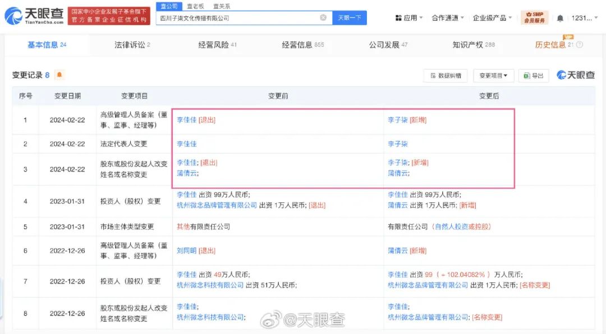
Task: Select the 经营风险 tab
Action: [x=217, y=45]
